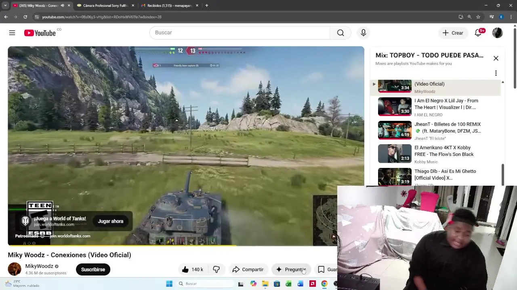Image resolution: width=517 pixels, height=290 pixels.
Task: Open the join.worldoftanks.com sponsor link
Action: pos(70,236)
